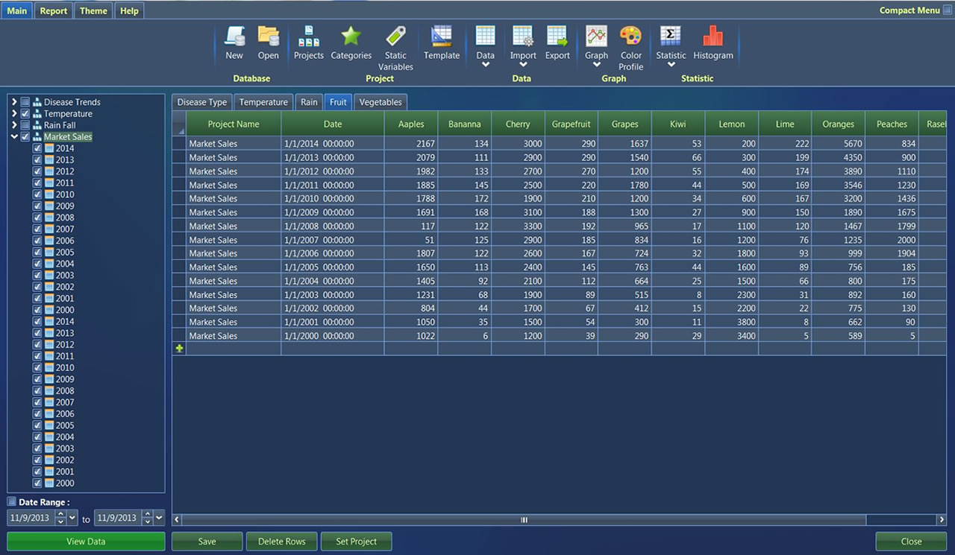Click the horizontal scrollbar thumb

(x=524, y=520)
